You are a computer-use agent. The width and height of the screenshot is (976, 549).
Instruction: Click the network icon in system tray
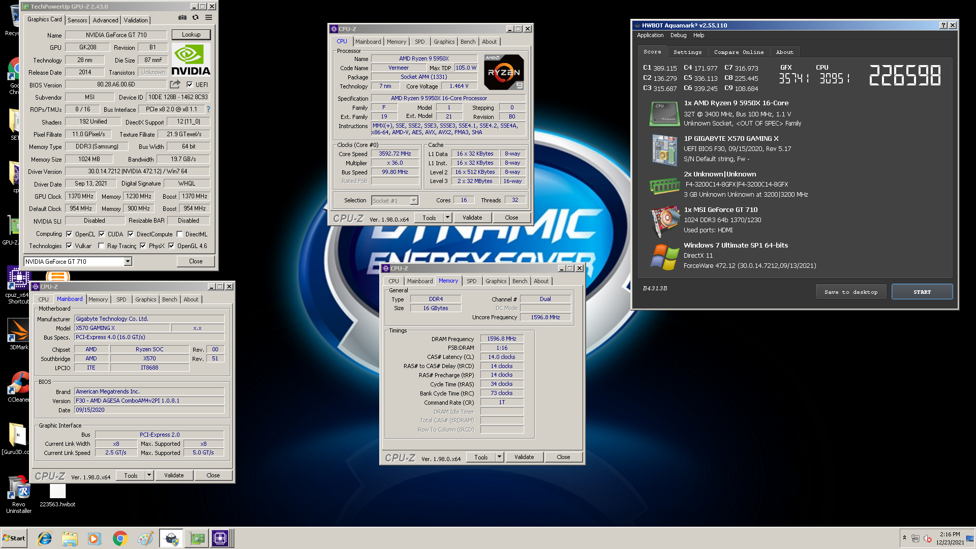[x=915, y=538]
